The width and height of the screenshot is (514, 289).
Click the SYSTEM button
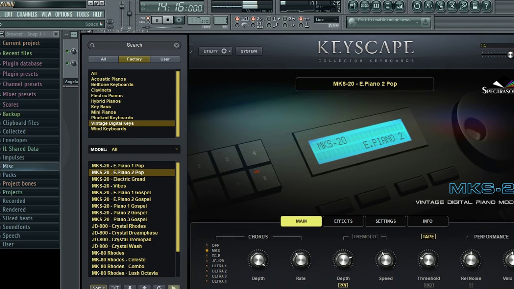pyautogui.click(x=249, y=51)
